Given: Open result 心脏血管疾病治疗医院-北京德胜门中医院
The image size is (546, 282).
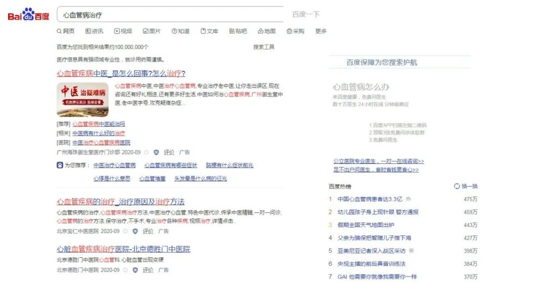Looking at the screenshot, I should [123, 249].
